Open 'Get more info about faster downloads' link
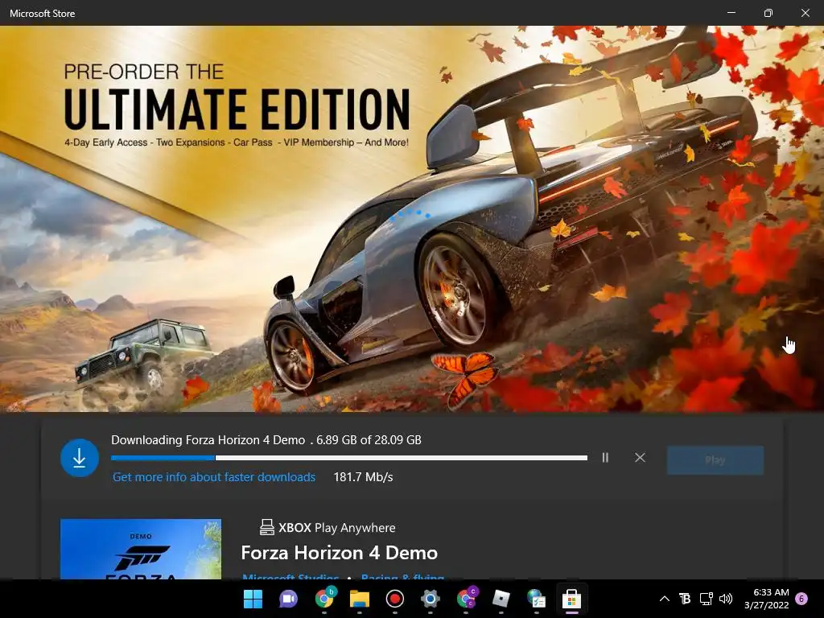Screen dimensions: 824x618 214,477
